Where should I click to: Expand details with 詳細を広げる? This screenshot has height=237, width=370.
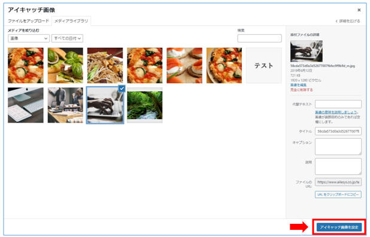348,21
